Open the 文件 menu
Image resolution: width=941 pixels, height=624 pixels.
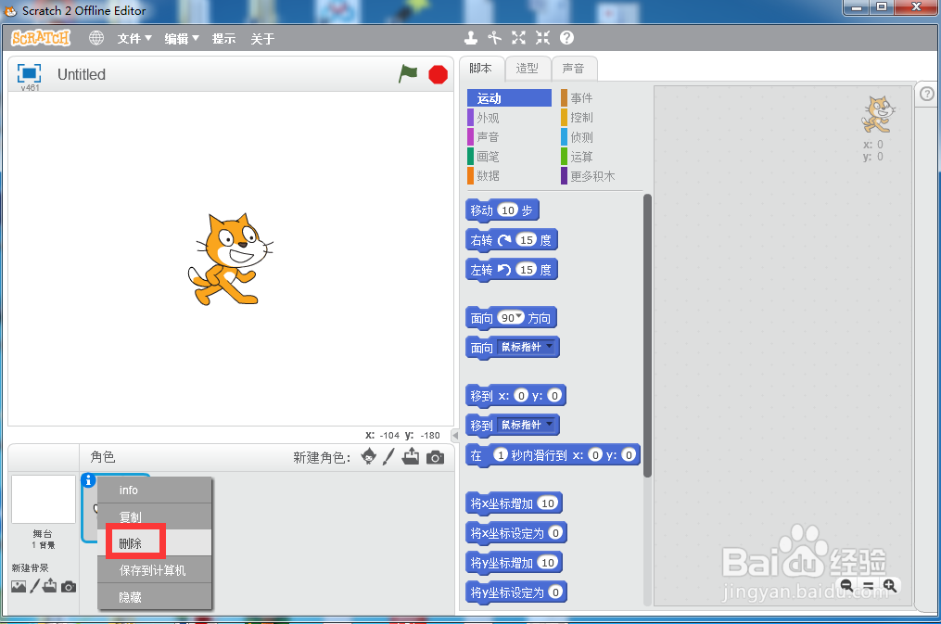pos(134,38)
